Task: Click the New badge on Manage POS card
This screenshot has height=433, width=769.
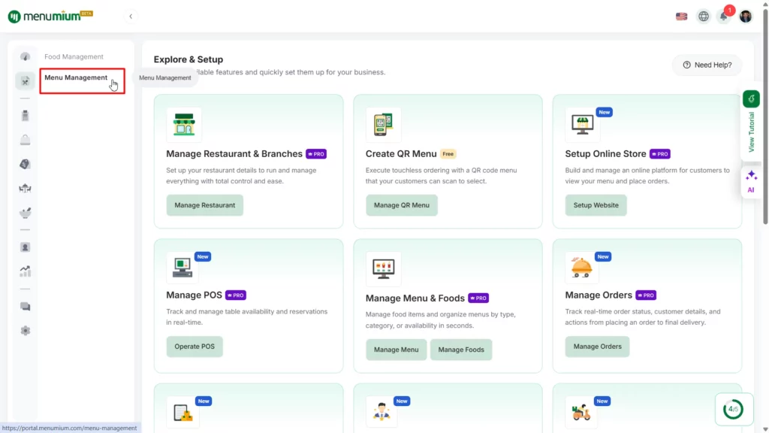Action: (x=203, y=257)
